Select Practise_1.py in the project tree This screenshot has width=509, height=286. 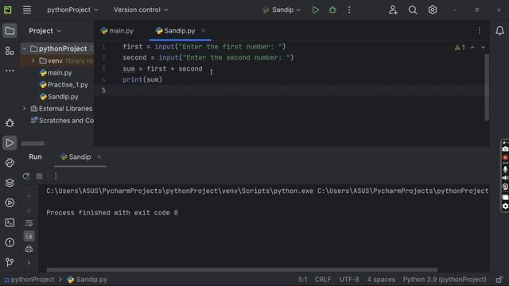(64, 85)
